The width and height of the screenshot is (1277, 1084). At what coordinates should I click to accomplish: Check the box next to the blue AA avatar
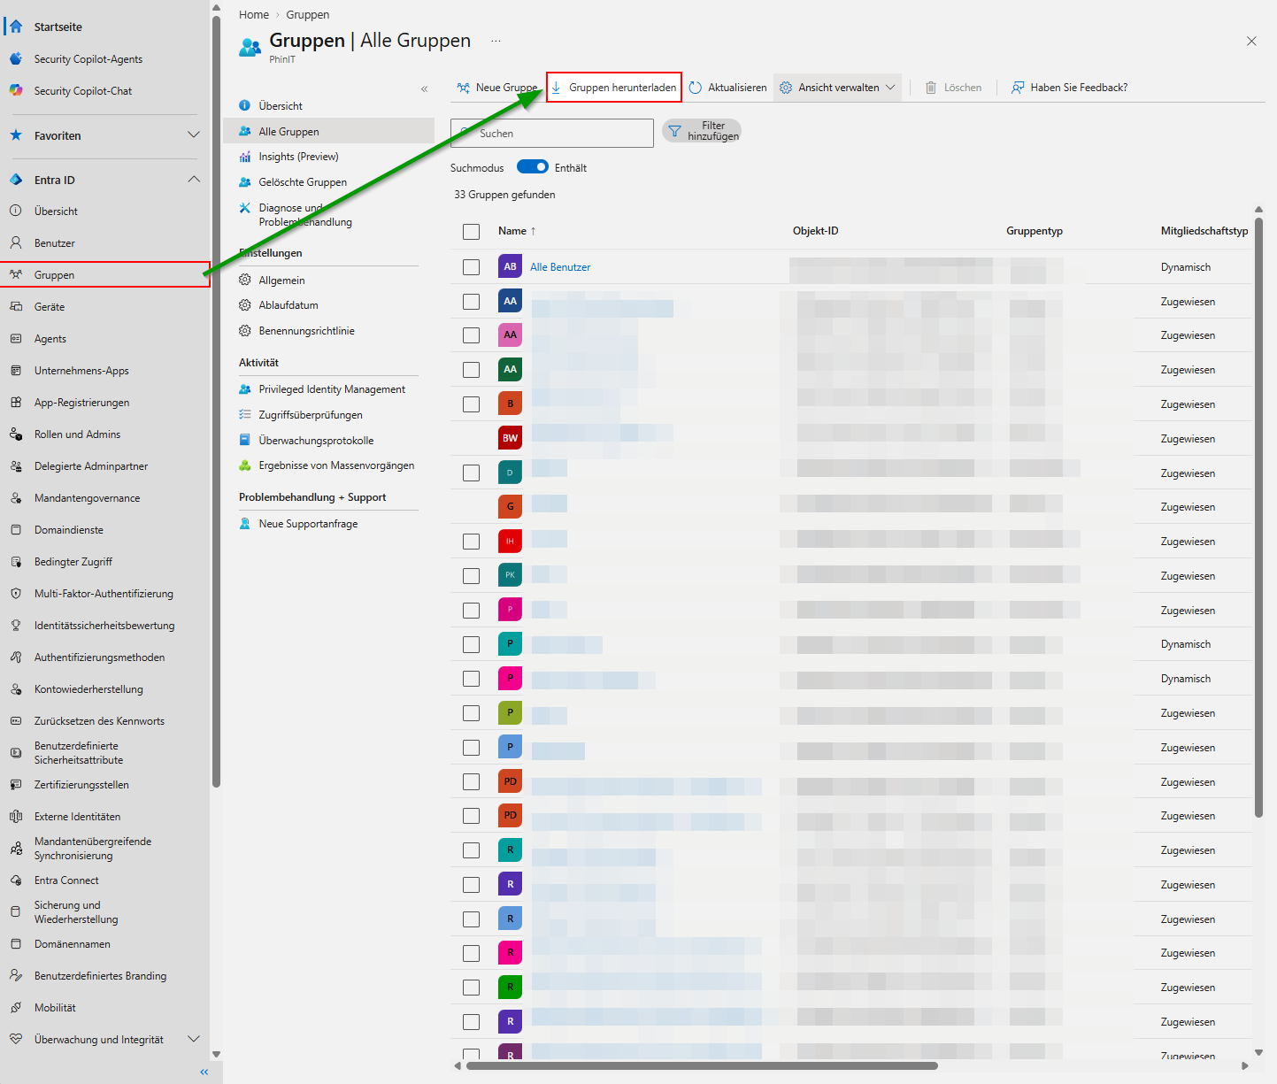pos(471,302)
